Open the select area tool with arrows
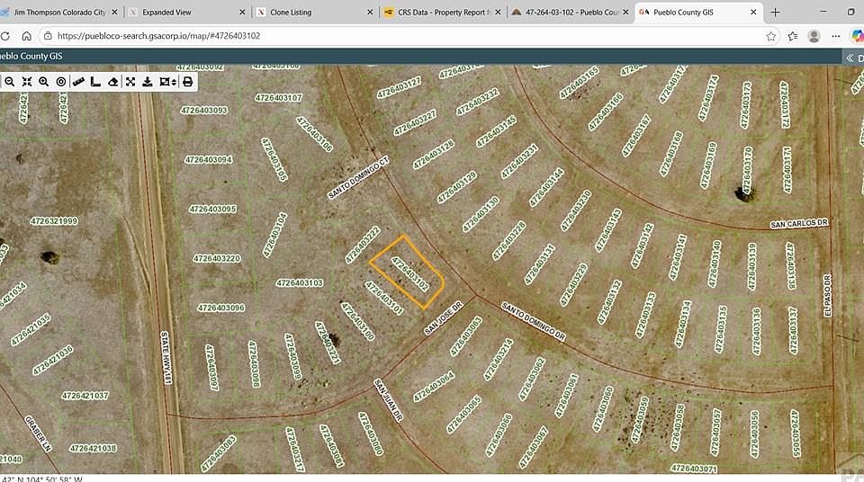The image size is (864, 482). [x=167, y=82]
